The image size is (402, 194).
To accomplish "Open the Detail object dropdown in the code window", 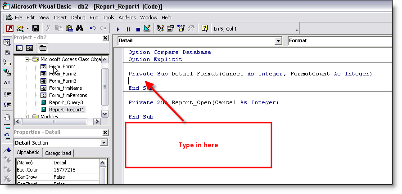I will (278, 40).
